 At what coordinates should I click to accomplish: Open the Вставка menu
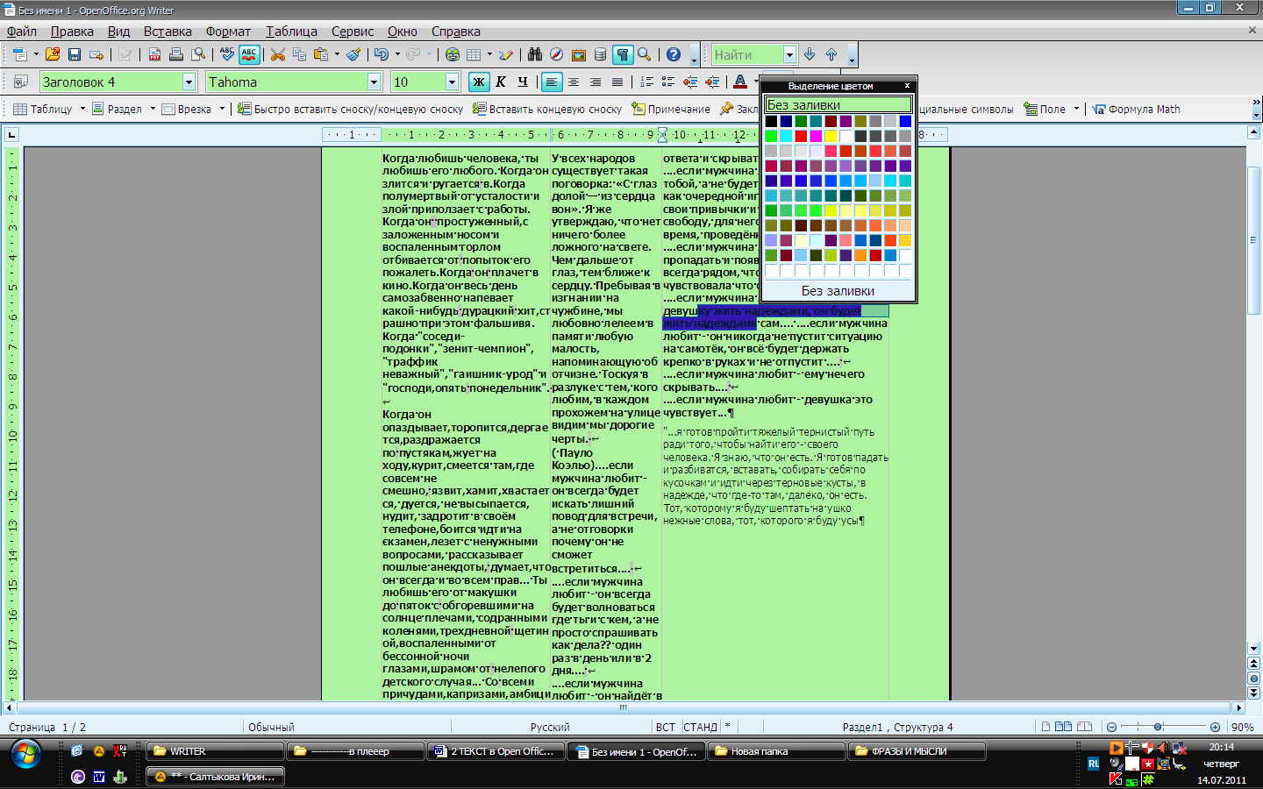pos(168,32)
